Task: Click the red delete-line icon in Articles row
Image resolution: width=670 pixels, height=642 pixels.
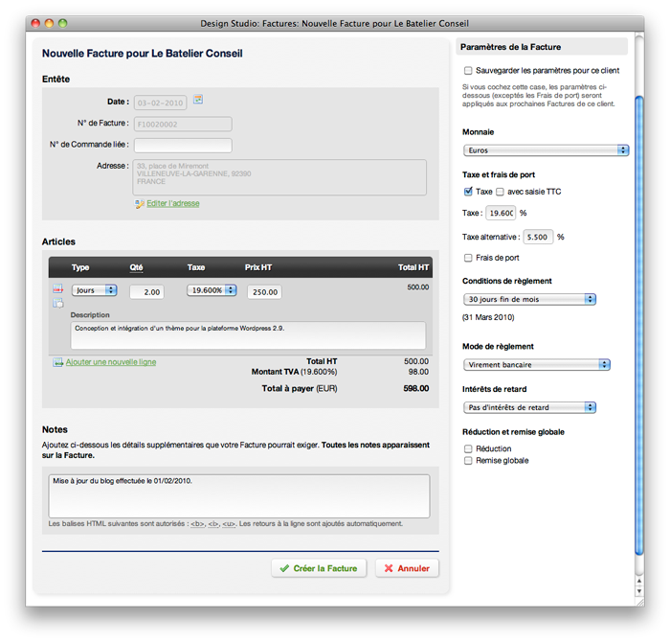Action: click(57, 288)
